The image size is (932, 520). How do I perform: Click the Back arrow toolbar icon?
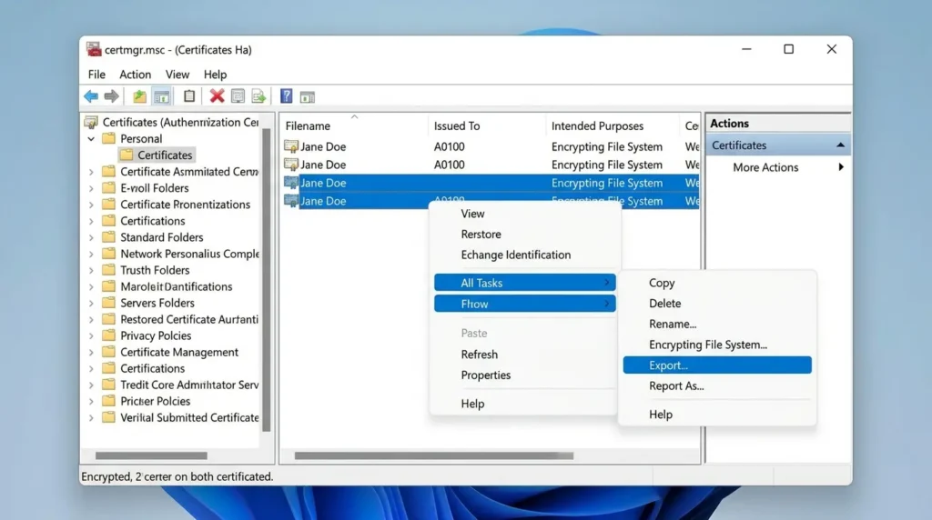(91, 96)
